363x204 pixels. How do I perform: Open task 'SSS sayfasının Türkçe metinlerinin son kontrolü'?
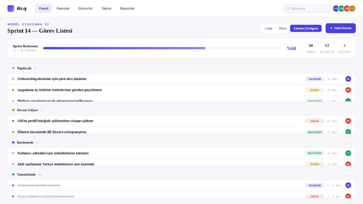[56, 164]
